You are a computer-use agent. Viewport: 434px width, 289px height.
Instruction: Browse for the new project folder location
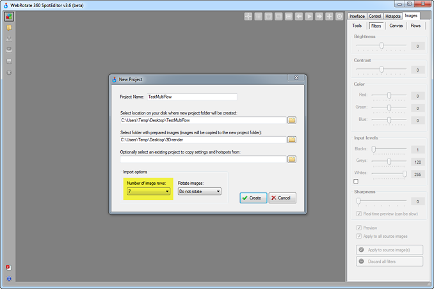(x=291, y=120)
